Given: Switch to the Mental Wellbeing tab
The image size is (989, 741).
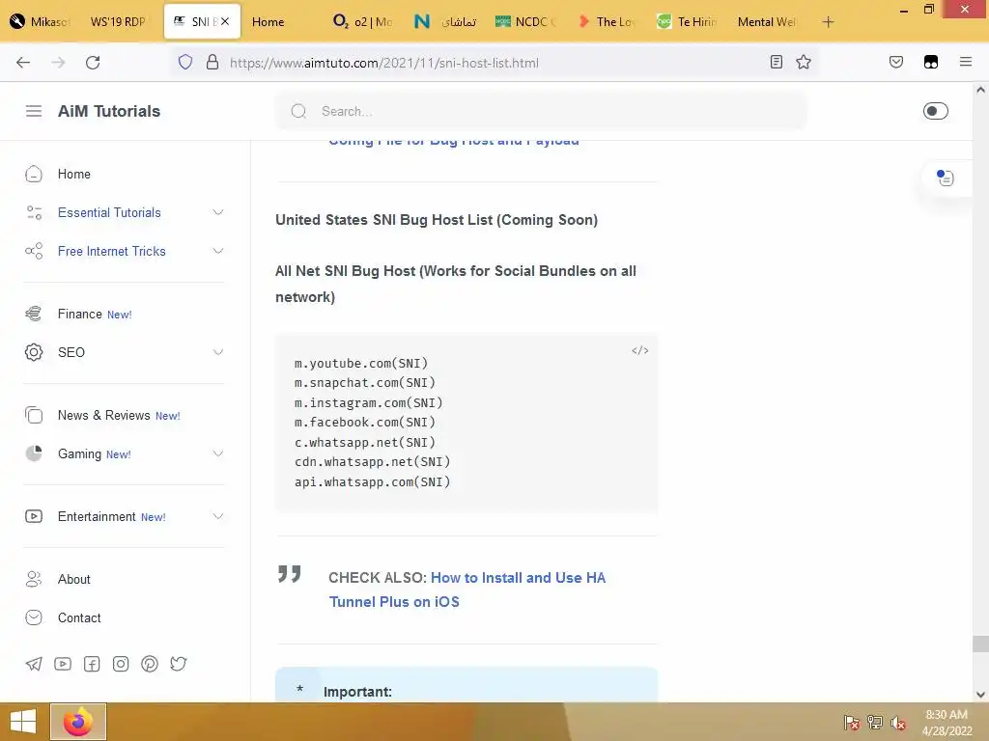Looking at the screenshot, I should click(767, 22).
